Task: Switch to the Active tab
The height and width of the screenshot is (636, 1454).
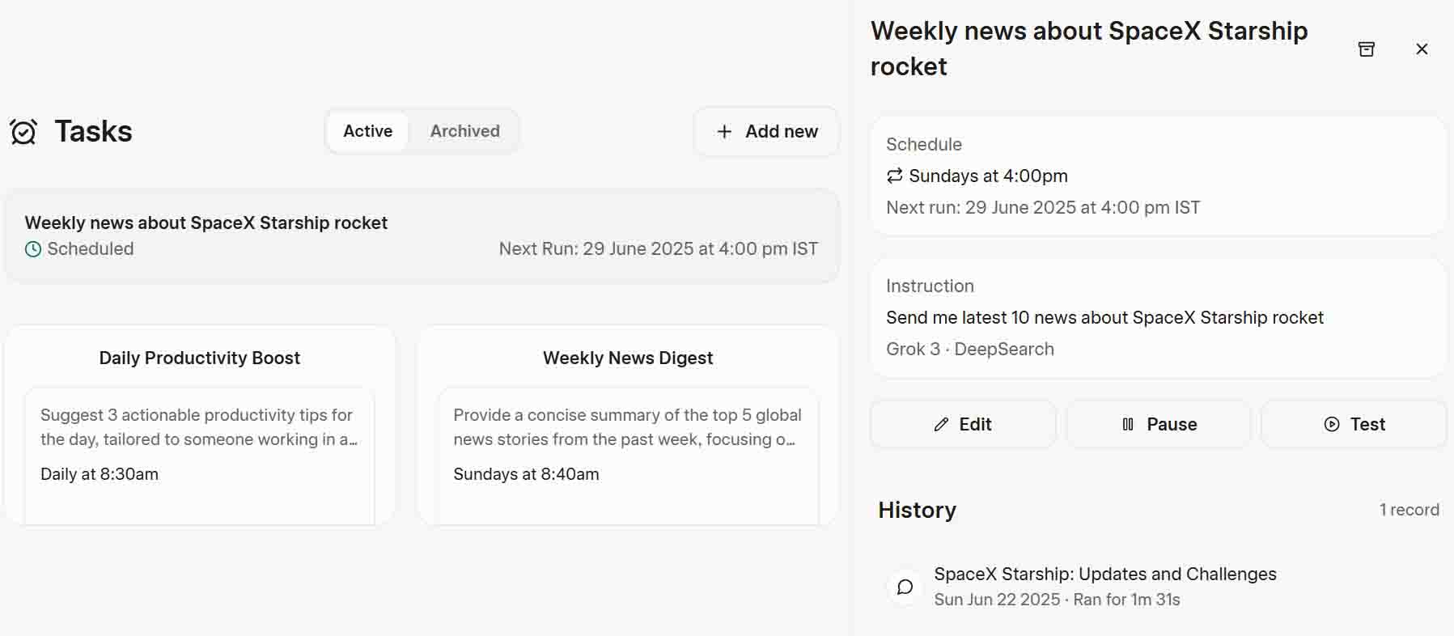Action: 368,131
